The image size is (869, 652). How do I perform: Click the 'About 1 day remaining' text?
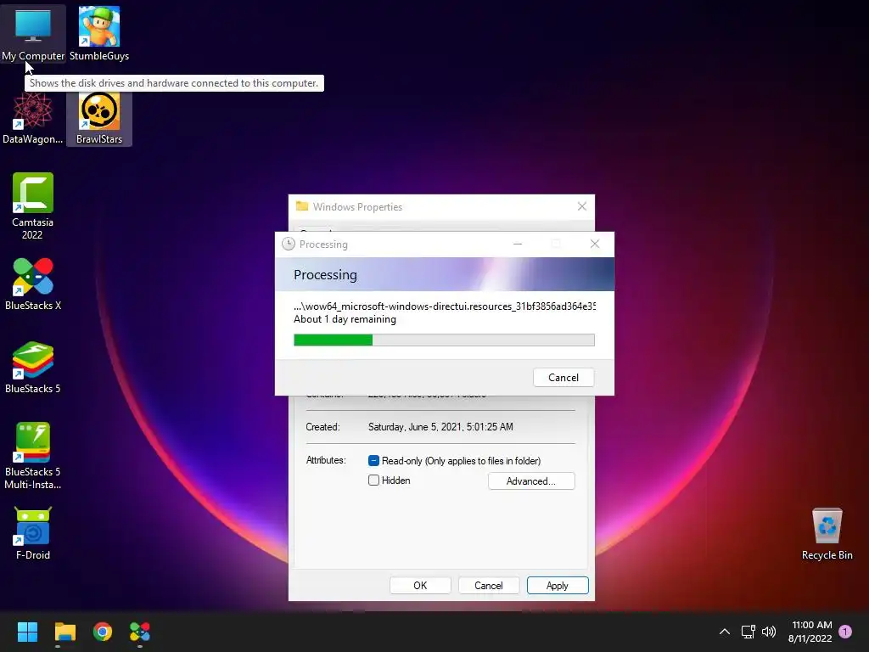pos(345,319)
